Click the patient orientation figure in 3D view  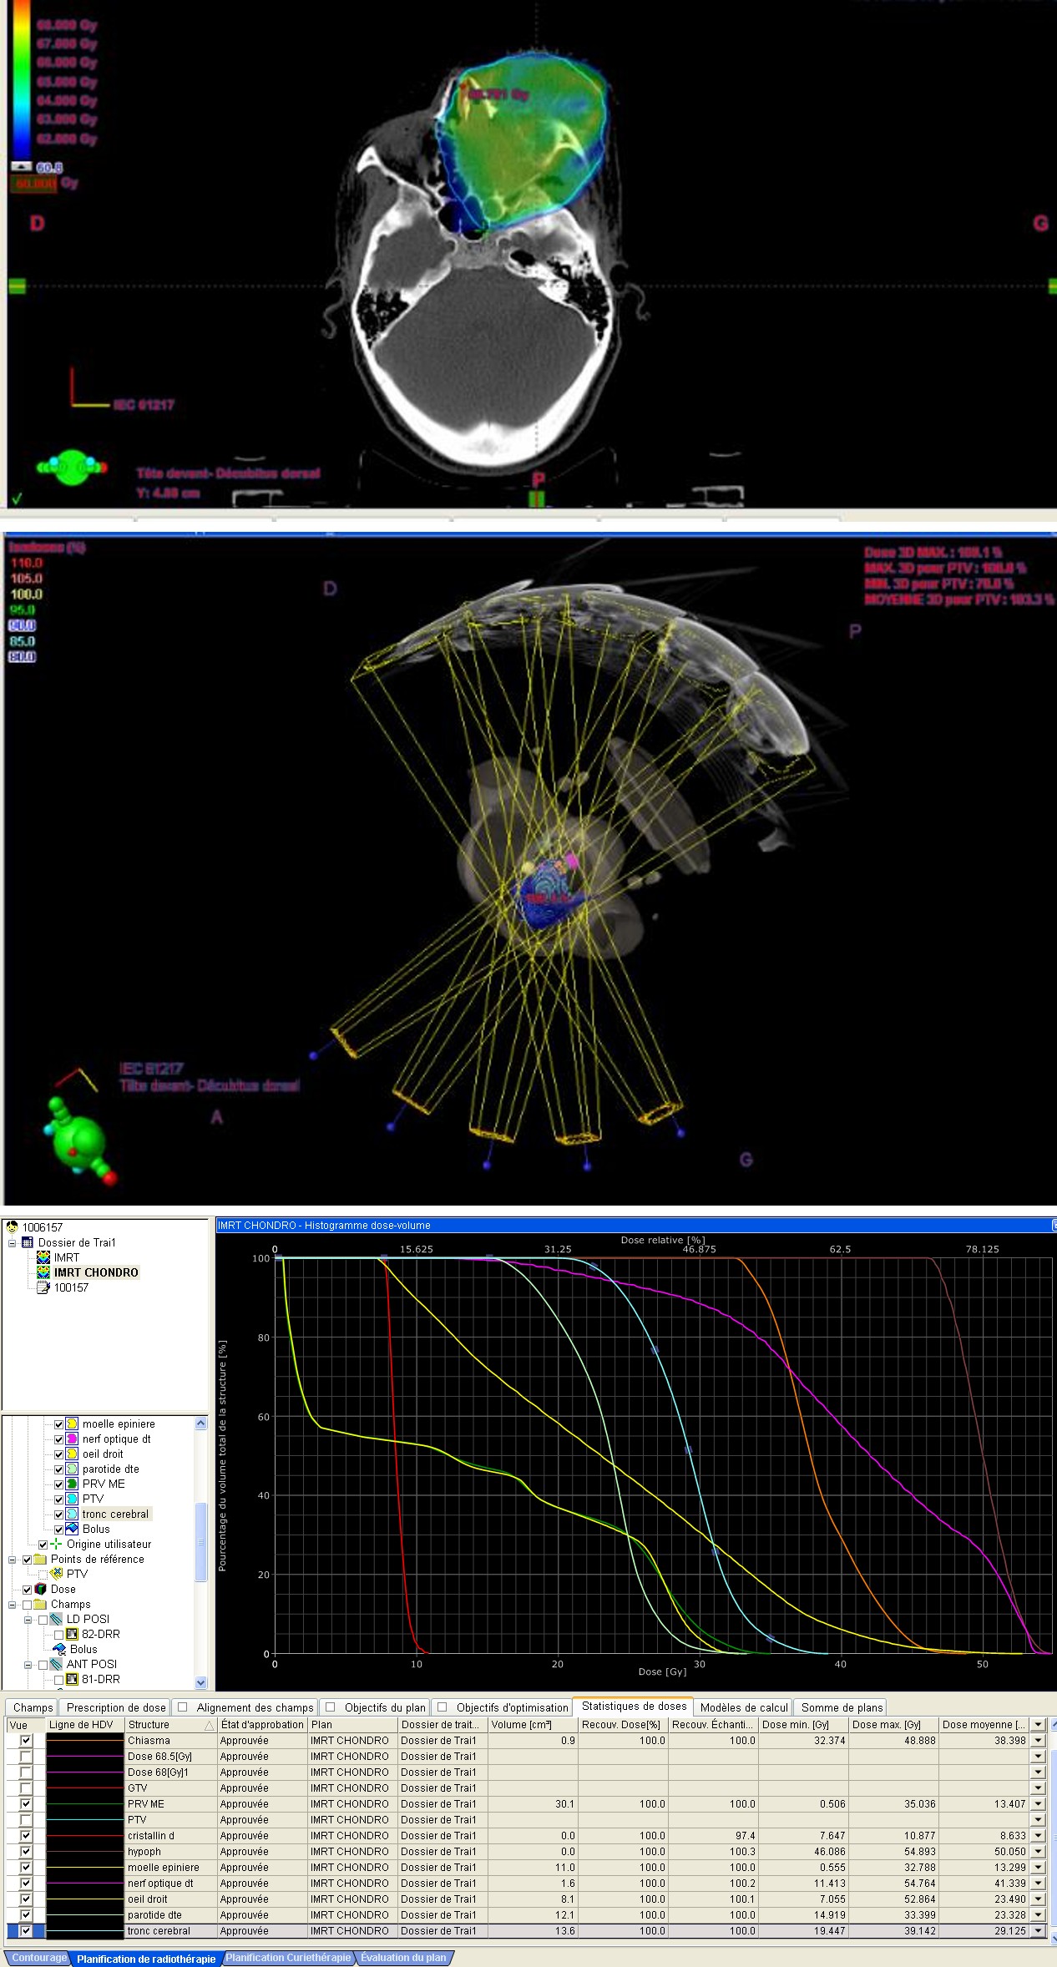(x=81, y=1141)
